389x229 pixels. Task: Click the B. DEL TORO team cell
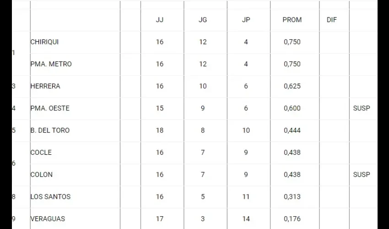(50, 131)
